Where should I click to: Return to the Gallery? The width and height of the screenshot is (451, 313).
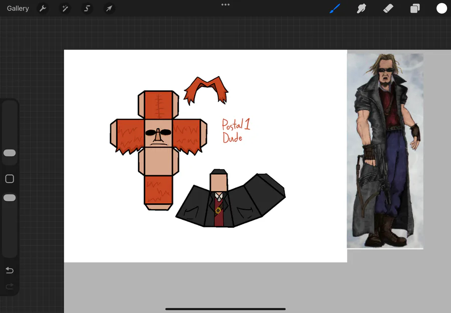(18, 9)
